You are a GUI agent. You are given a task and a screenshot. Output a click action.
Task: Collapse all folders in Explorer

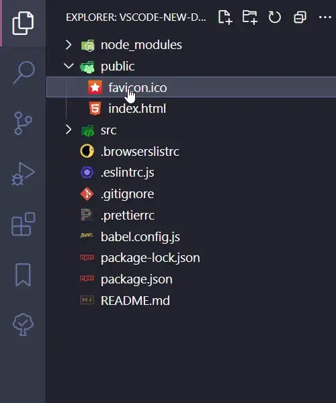pyautogui.click(x=300, y=17)
